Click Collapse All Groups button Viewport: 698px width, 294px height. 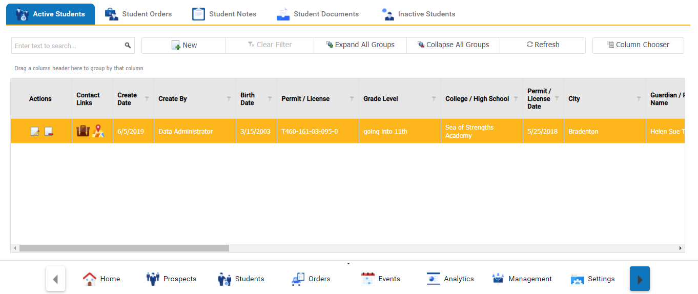[x=453, y=45]
